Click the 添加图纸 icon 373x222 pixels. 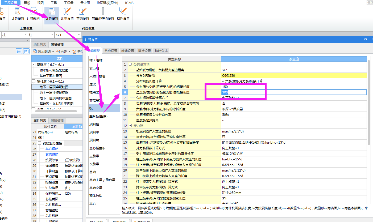click(x=35, y=52)
